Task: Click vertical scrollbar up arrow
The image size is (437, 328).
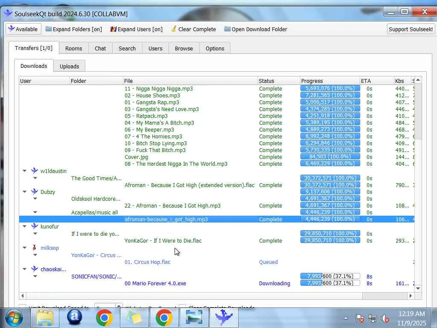Action: tap(418, 80)
